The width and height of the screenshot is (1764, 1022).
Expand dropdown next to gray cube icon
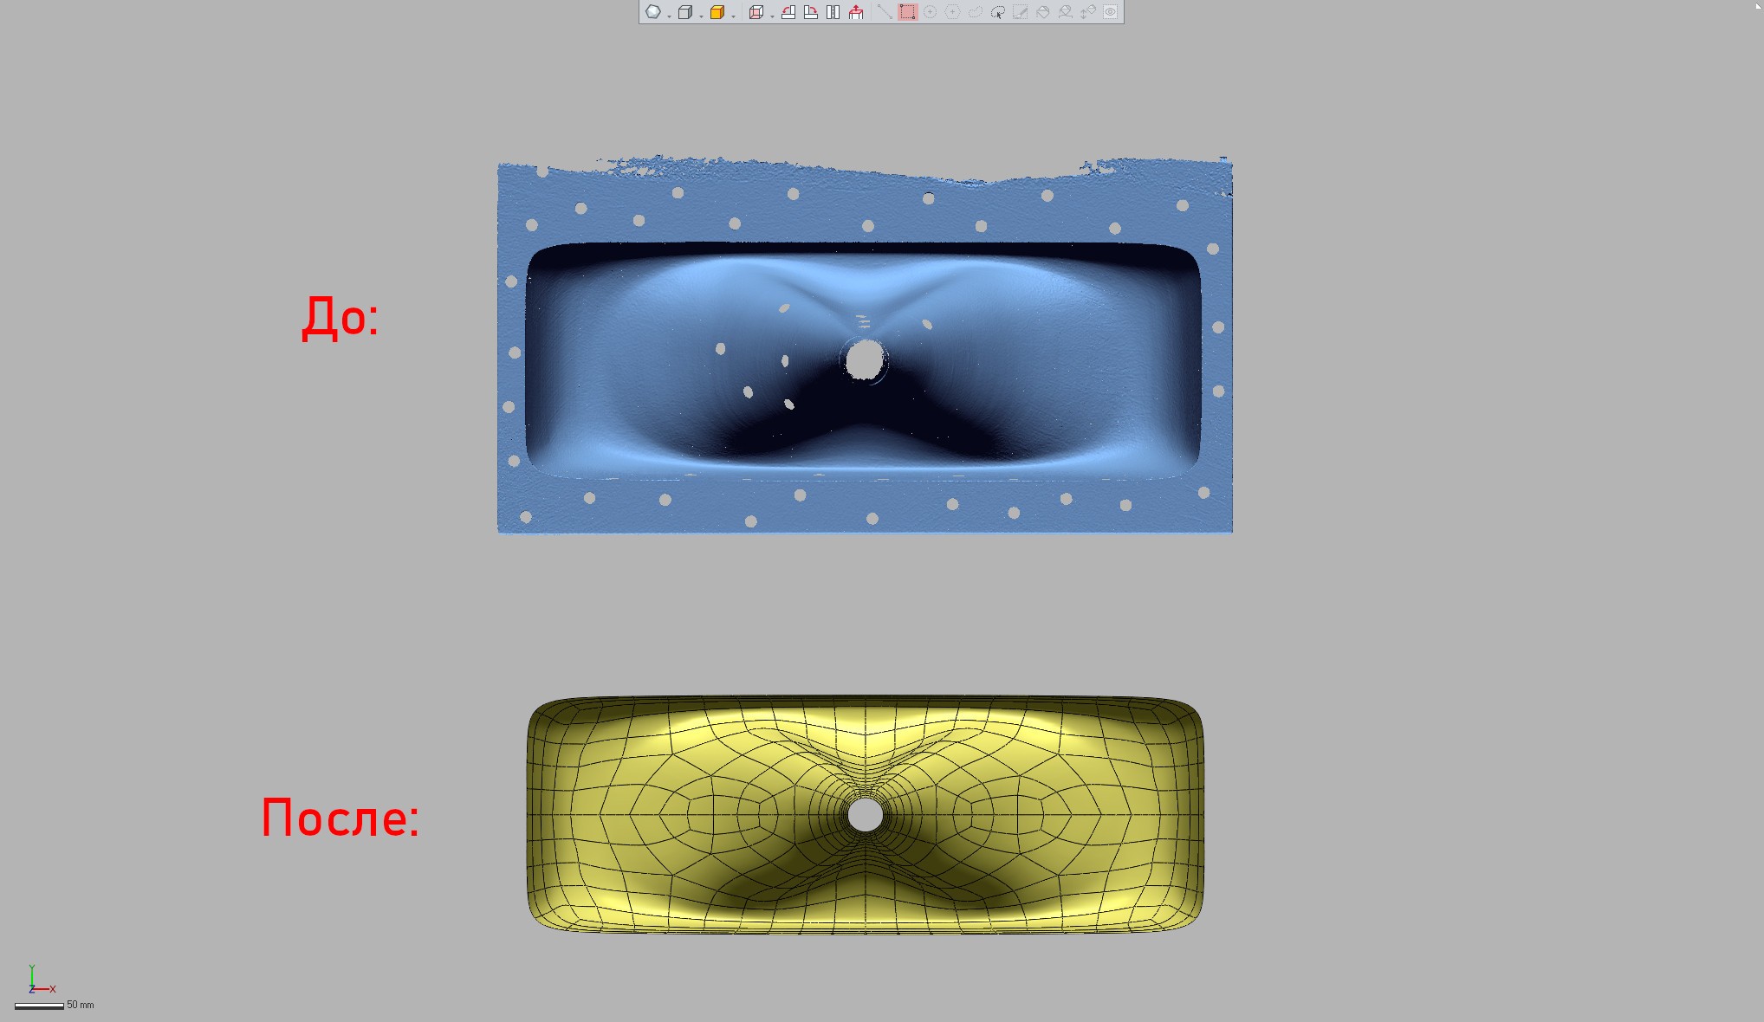pyautogui.click(x=701, y=16)
